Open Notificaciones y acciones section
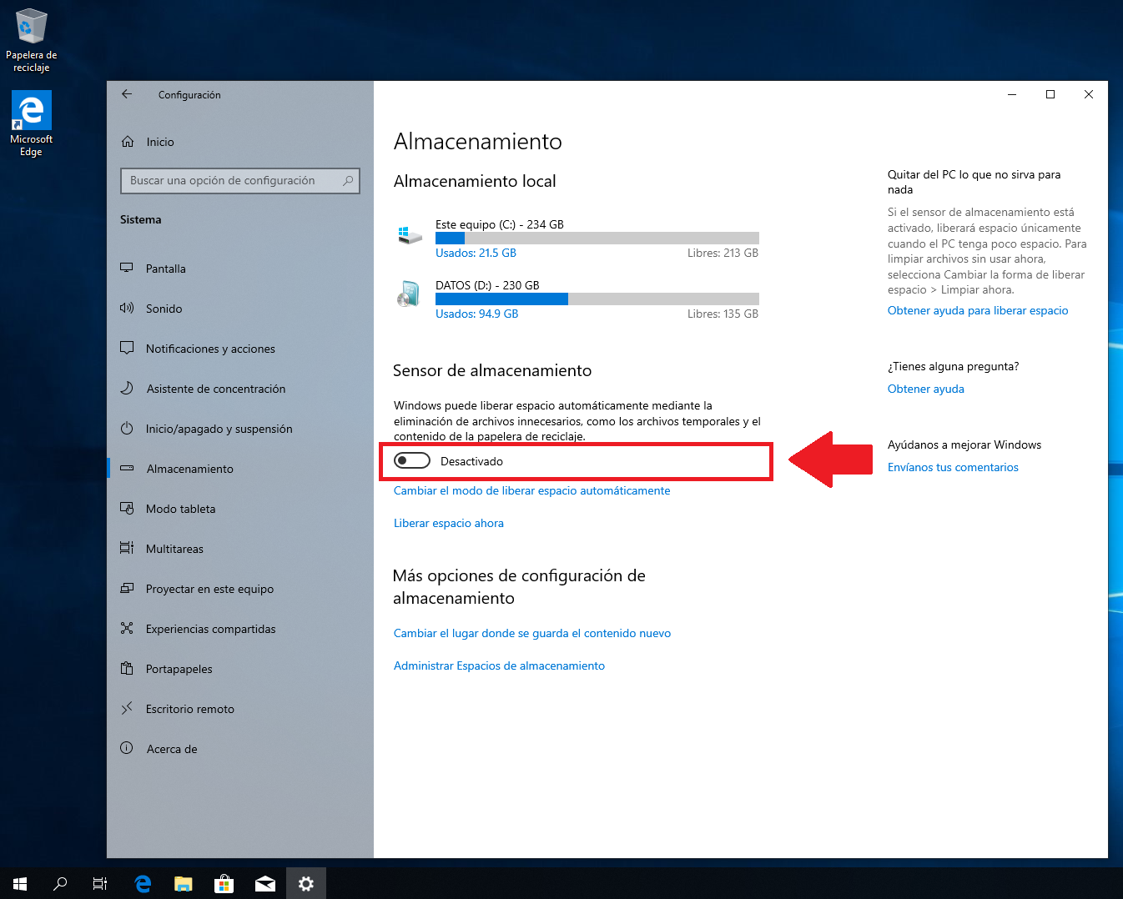1123x899 pixels. click(x=210, y=349)
